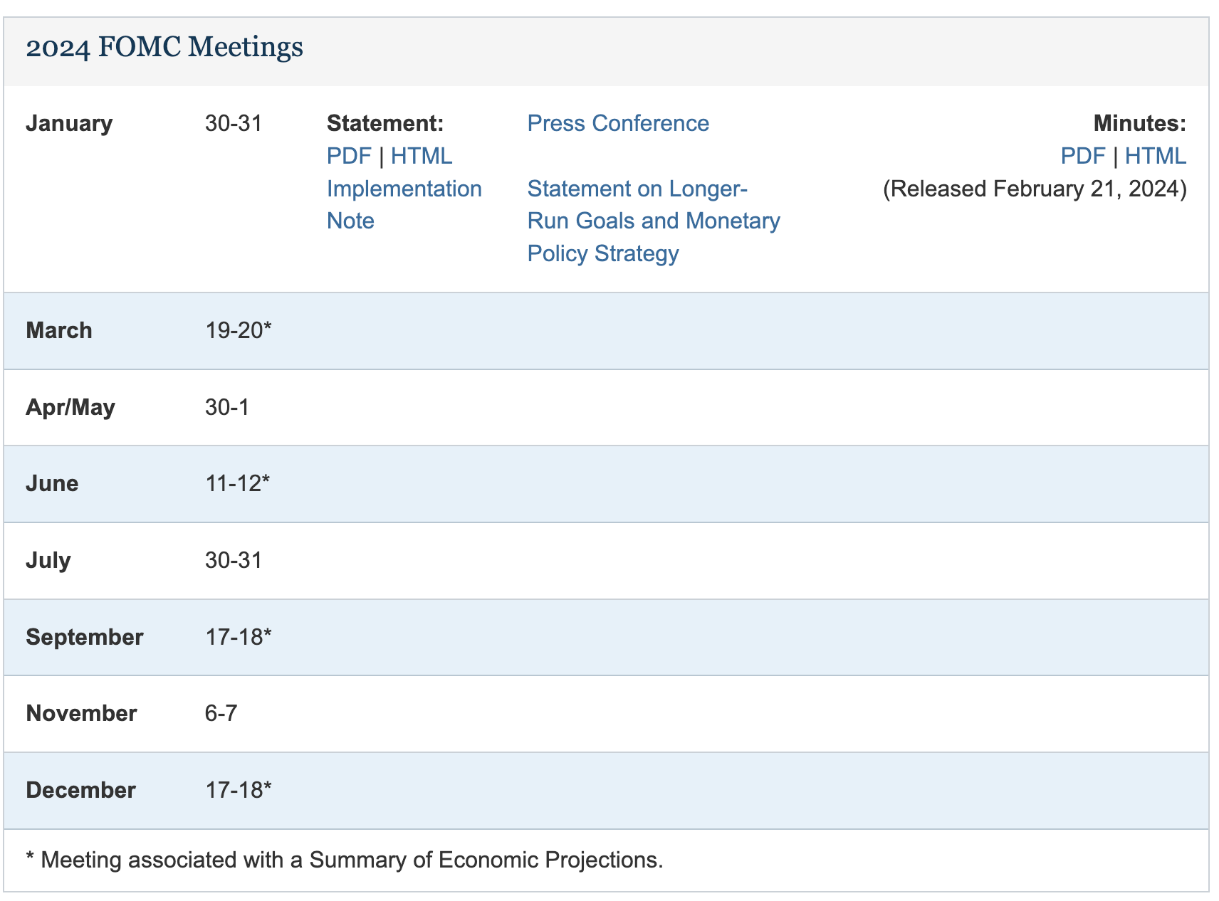The height and width of the screenshot is (901, 1219).
Task: Open the Minutes HTML link
Action: 1155,156
